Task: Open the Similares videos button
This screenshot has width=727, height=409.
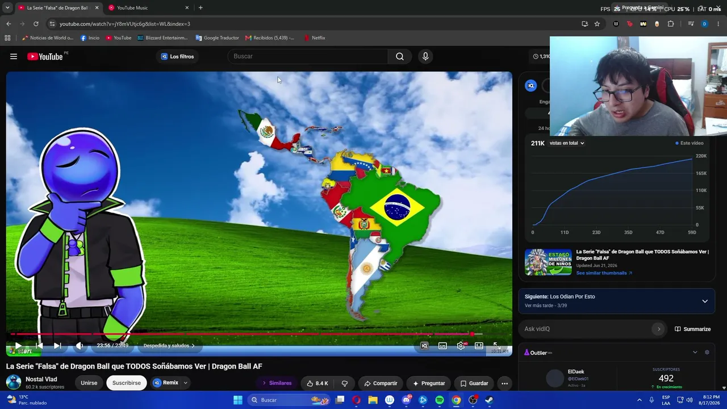Action: coord(277,383)
